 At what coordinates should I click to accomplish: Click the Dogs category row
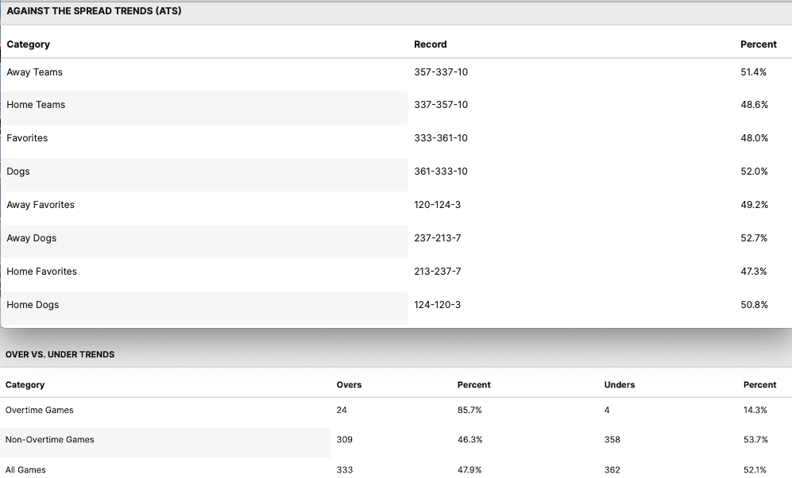coord(18,172)
